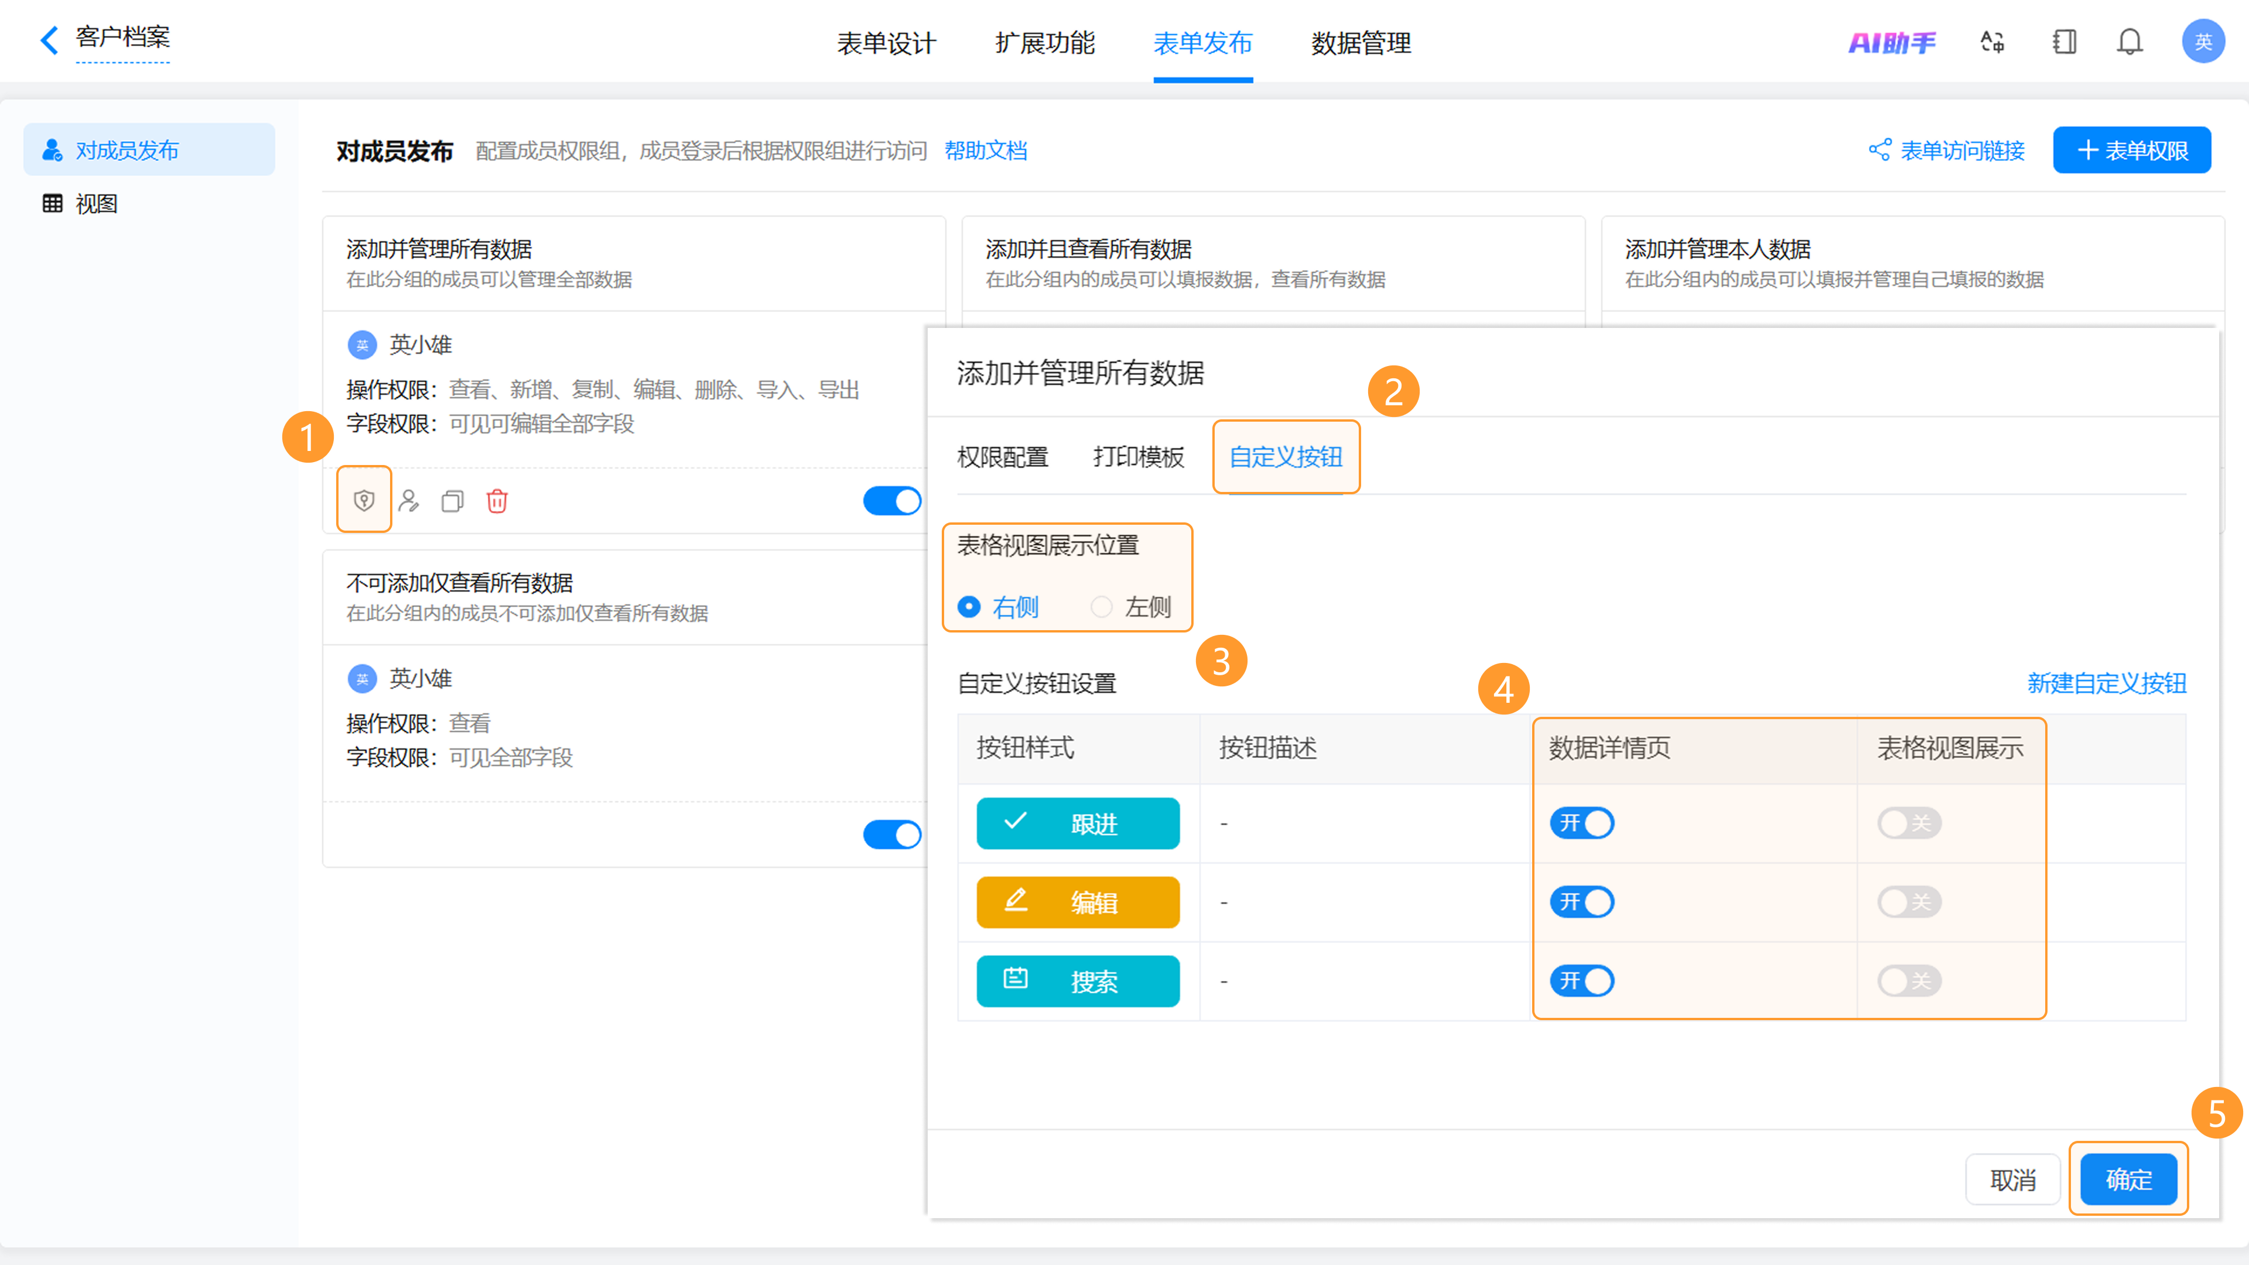Click the language translate icon

click(1991, 42)
